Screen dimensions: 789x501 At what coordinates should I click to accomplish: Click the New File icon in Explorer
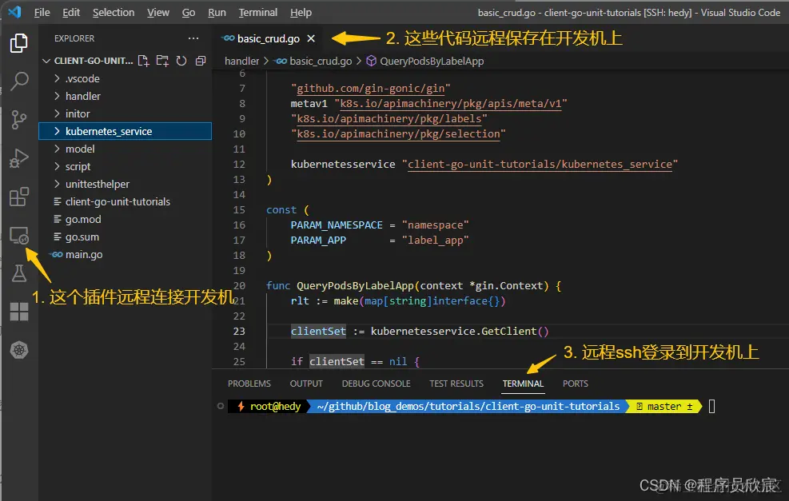pyautogui.click(x=143, y=61)
